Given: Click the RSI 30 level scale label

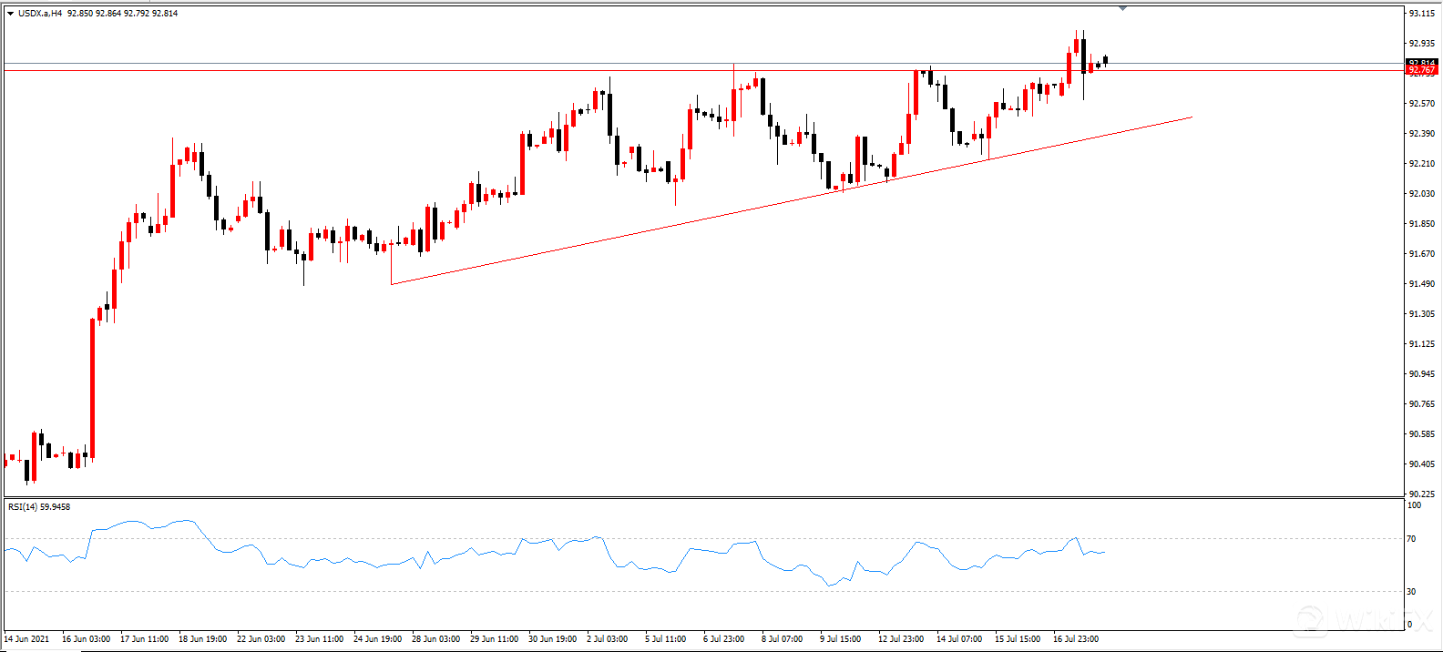Looking at the screenshot, I should coord(1412,592).
